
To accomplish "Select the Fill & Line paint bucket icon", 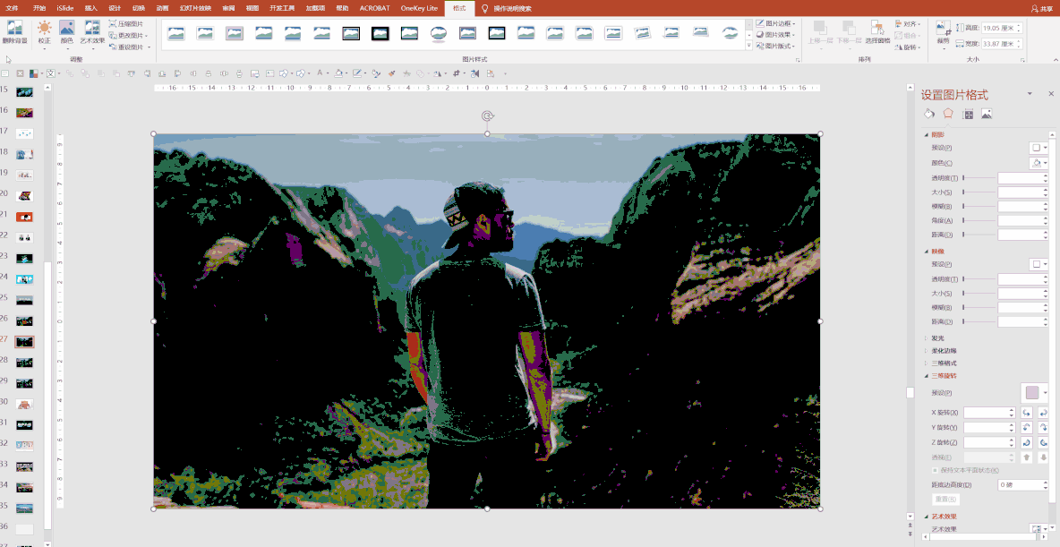I will 928,114.
